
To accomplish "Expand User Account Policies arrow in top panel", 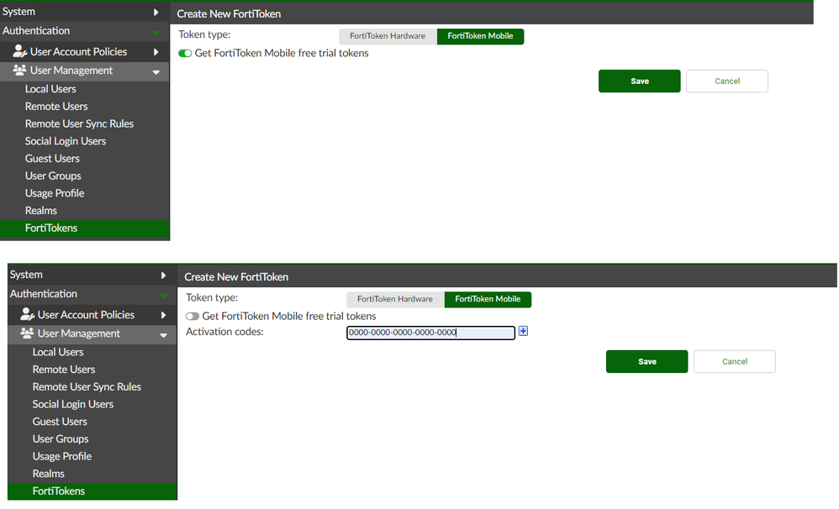I will [x=156, y=52].
